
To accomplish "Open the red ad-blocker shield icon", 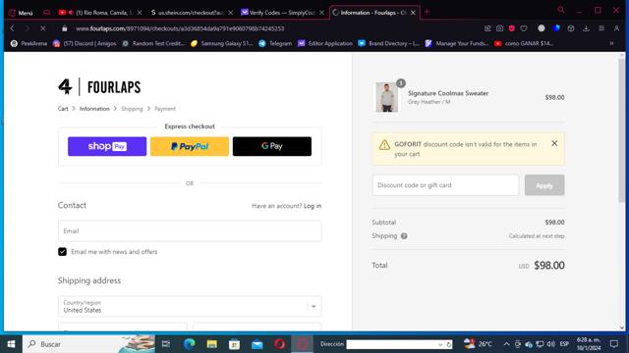I will click(x=511, y=28).
